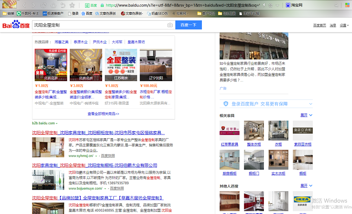This screenshot has height=214, width=352.
Task: Open the 百度首页 link
Action: [319, 25]
